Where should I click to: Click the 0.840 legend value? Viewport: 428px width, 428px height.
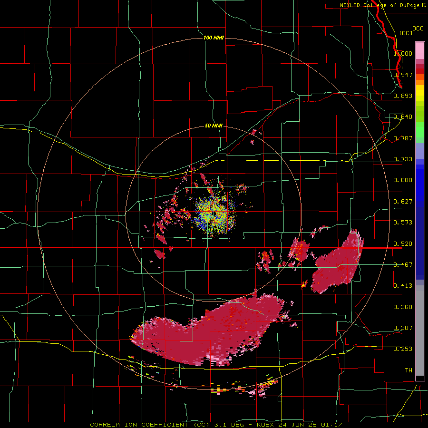(403, 117)
